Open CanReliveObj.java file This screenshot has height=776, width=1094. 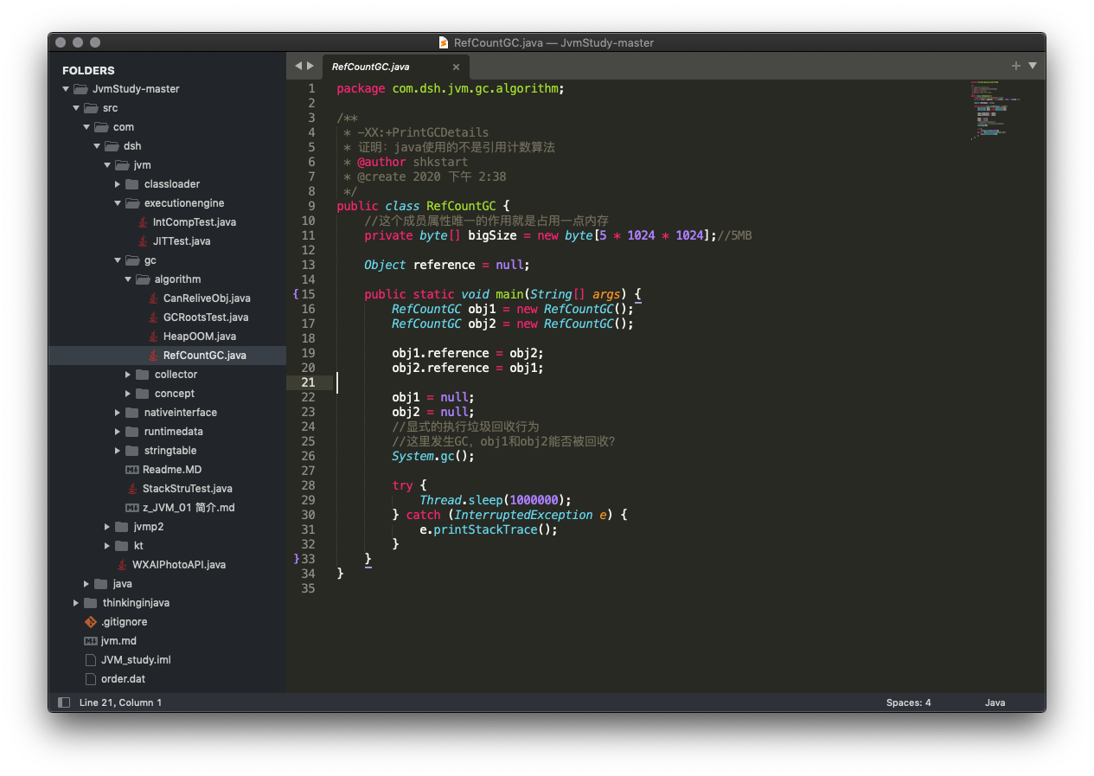[207, 298]
